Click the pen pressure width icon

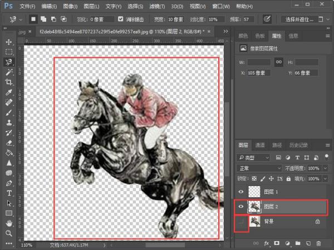pyautogui.click(x=267, y=19)
